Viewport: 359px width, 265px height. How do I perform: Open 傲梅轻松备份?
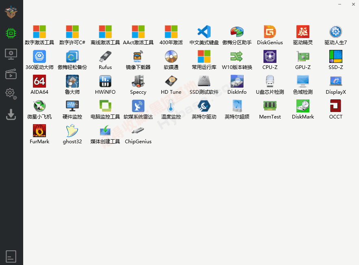click(x=72, y=60)
